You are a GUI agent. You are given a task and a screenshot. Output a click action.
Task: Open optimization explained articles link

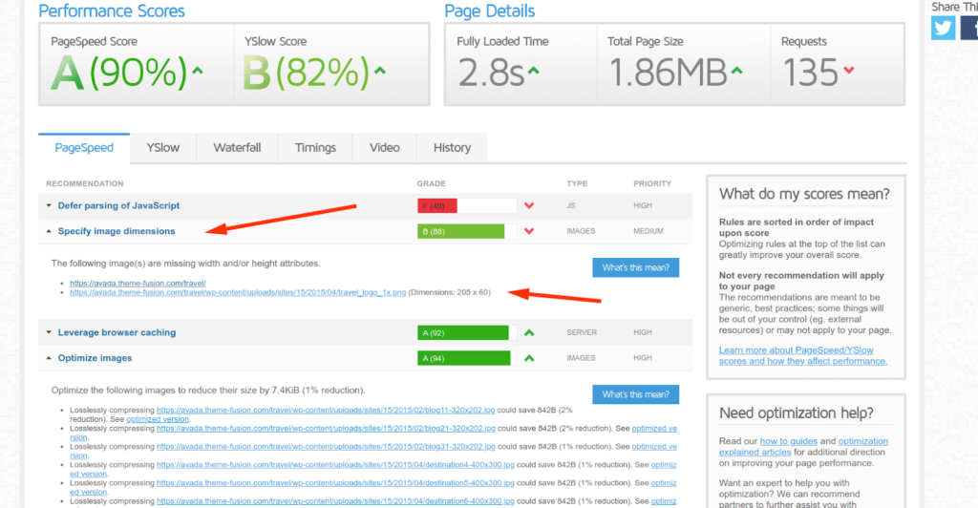tap(803, 447)
